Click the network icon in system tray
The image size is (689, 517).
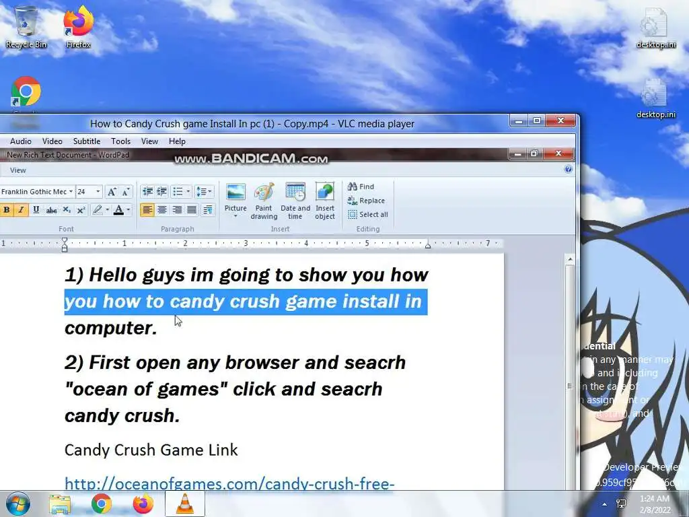tap(622, 504)
